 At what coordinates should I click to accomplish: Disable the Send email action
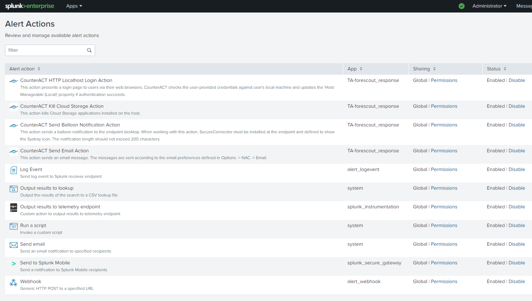tap(517, 244)
